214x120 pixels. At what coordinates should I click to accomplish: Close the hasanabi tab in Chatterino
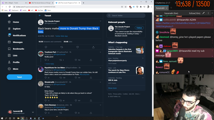[167, 8]
